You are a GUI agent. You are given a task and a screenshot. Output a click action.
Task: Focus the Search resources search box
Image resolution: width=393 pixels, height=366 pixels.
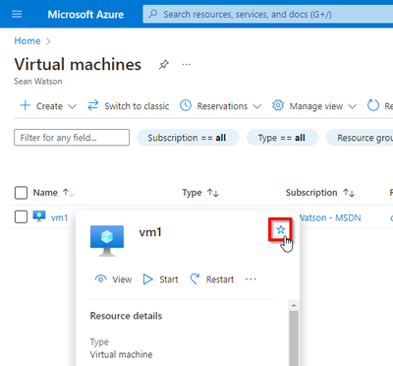pos(268,14)
